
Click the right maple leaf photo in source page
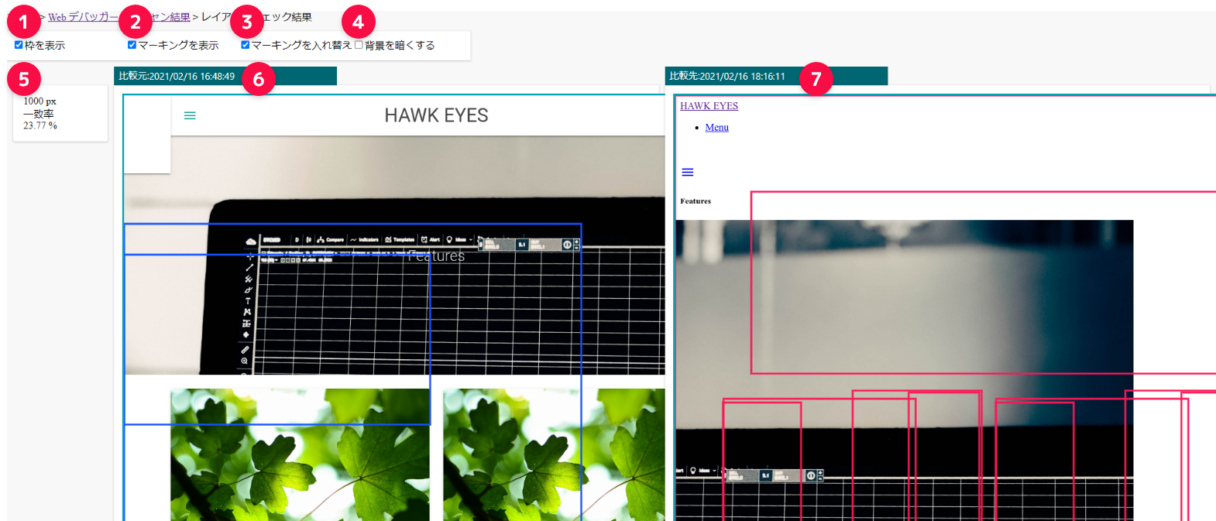click(554, 454)
